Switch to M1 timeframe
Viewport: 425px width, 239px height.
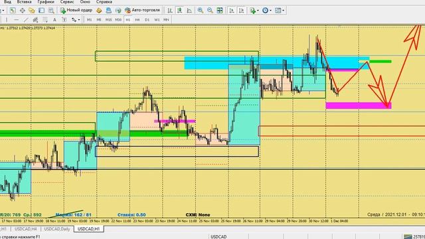pos(89,20)
